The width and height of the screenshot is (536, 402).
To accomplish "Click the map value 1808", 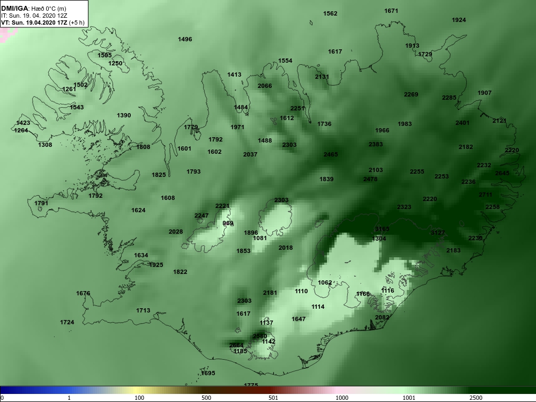I will click(x=143, y=147).
